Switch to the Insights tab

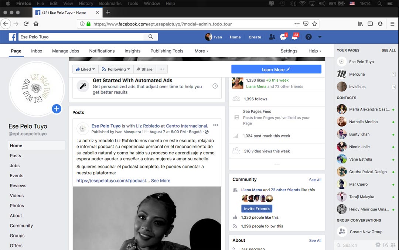click(x=132, y=51)
